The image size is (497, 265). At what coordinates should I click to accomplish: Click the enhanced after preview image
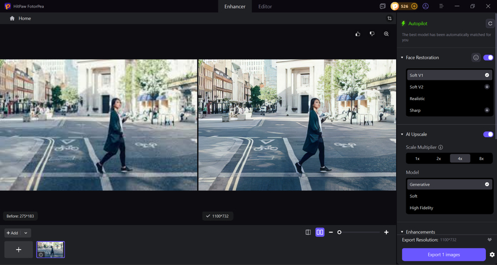(297, 125)
